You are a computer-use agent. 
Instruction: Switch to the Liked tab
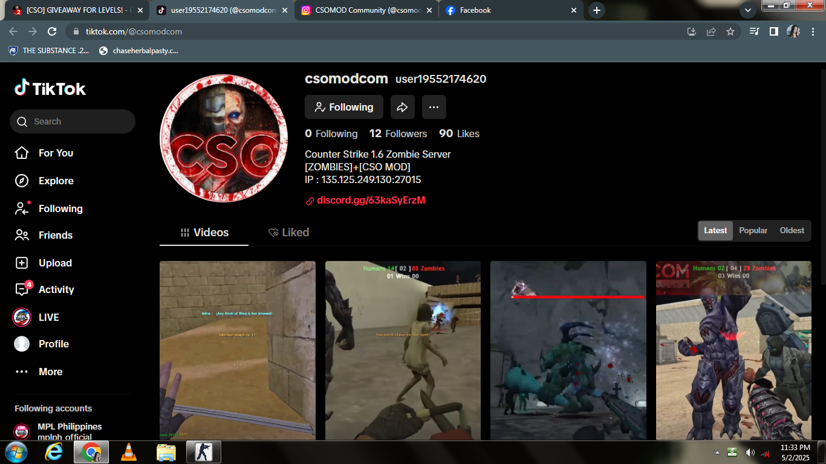[289, 233]
